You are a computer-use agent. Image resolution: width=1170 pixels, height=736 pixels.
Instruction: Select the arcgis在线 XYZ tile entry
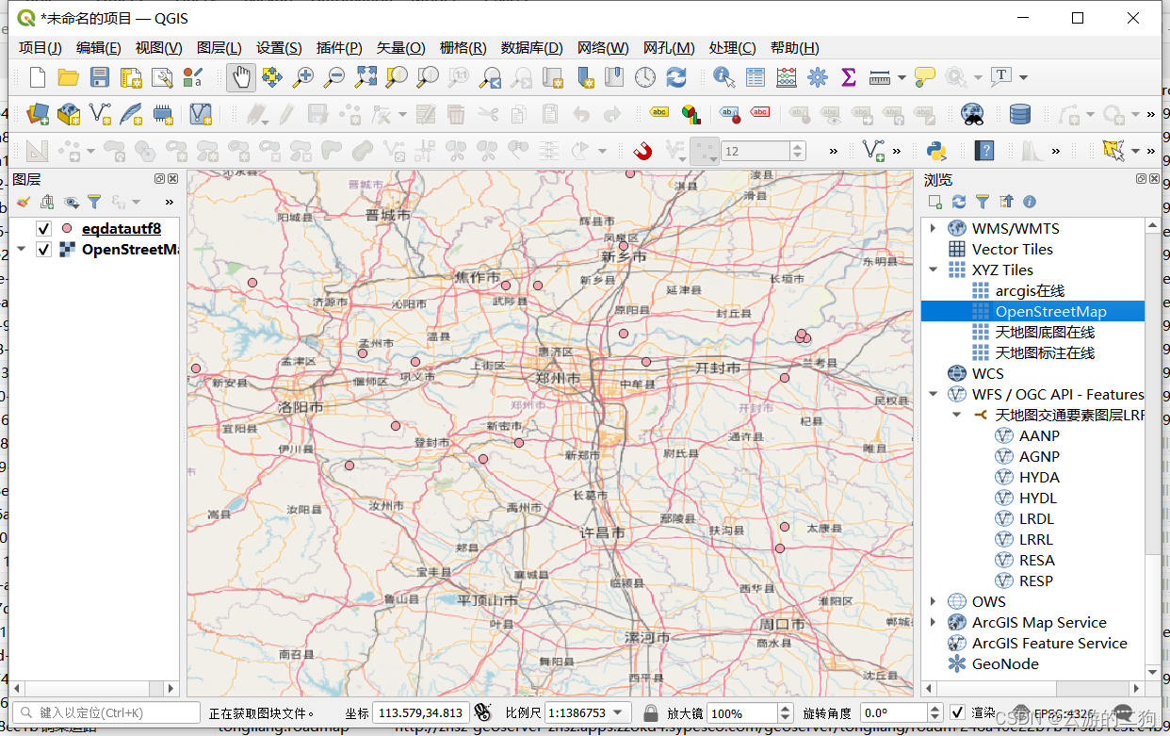(x=1030, y=290)
